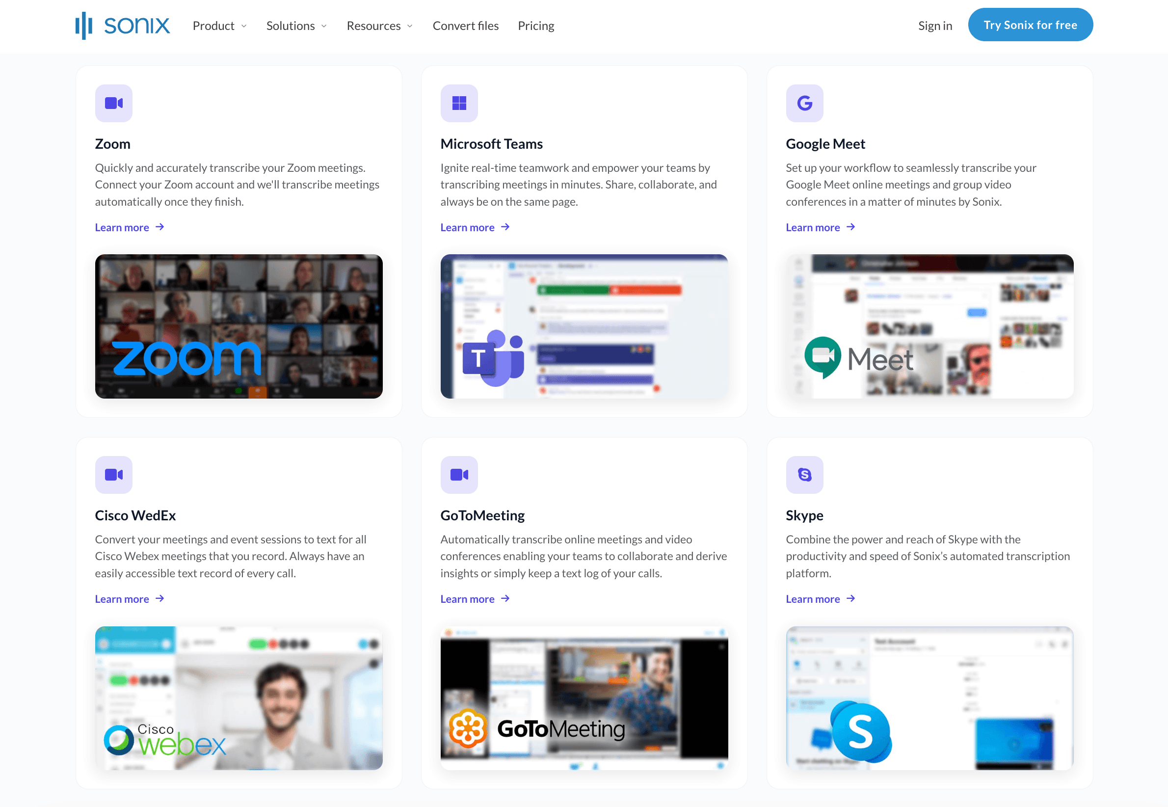This screenshot has height=807, width=1168.
Task: Click the Sonix logo in the header
Action: tap(122, 26)
